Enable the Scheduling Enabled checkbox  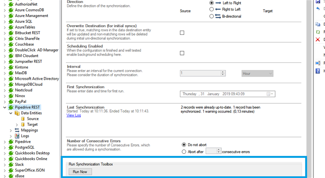point(182,53)
